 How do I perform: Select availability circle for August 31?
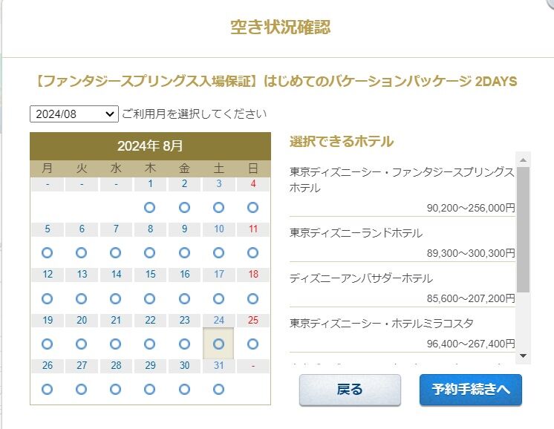coord(218,389)
